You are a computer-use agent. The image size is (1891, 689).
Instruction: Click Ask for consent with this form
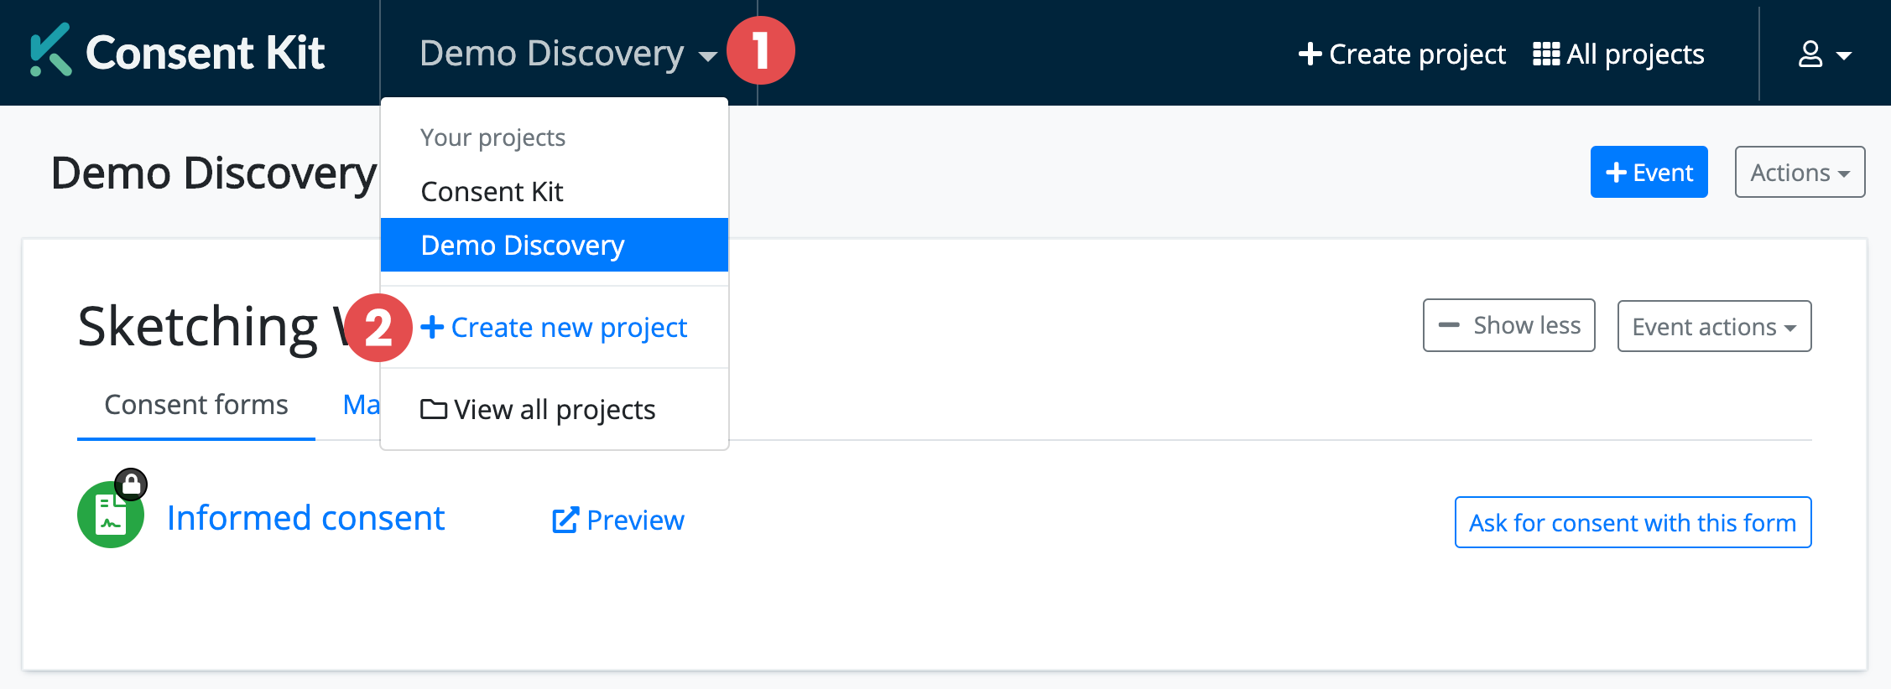1632,521
